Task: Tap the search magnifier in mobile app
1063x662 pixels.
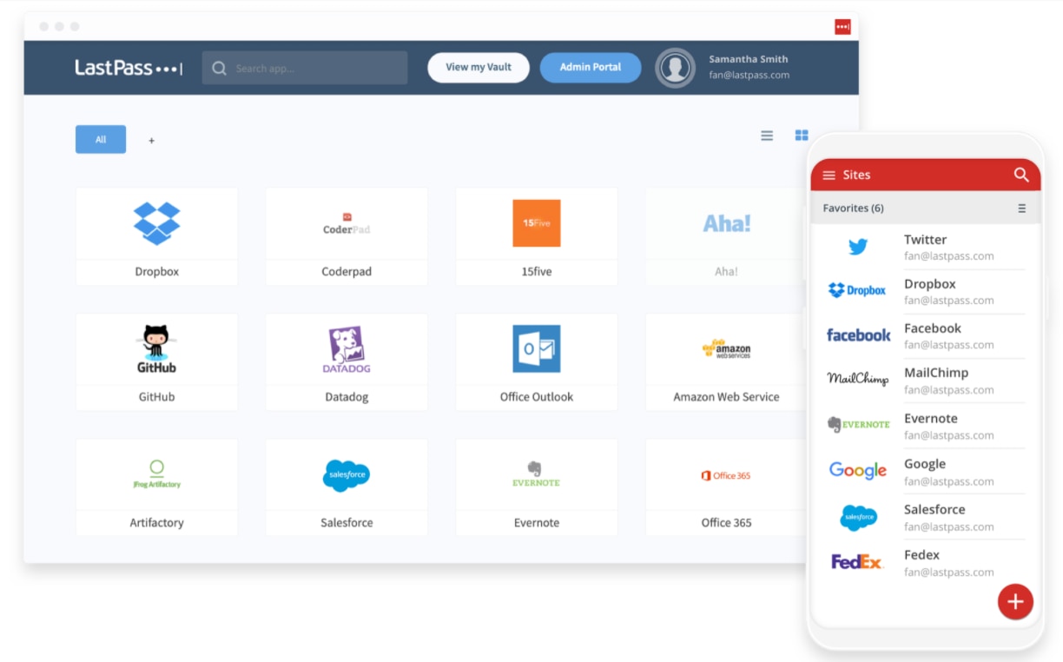Action: [1021, 175]
